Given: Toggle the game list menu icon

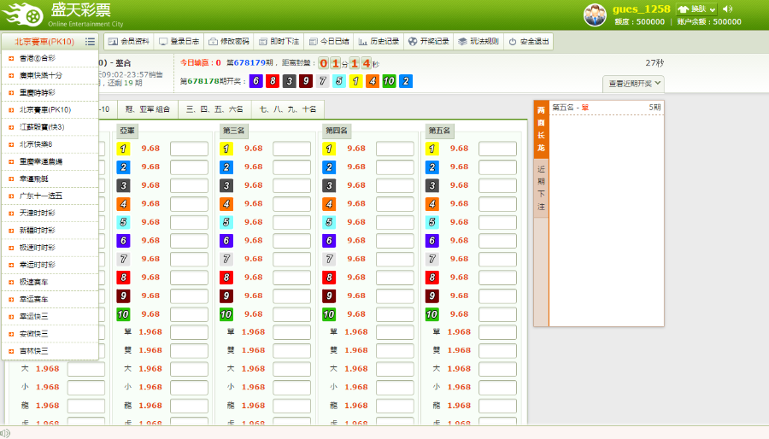Looking at the screenshot, I should click(90, 41).
